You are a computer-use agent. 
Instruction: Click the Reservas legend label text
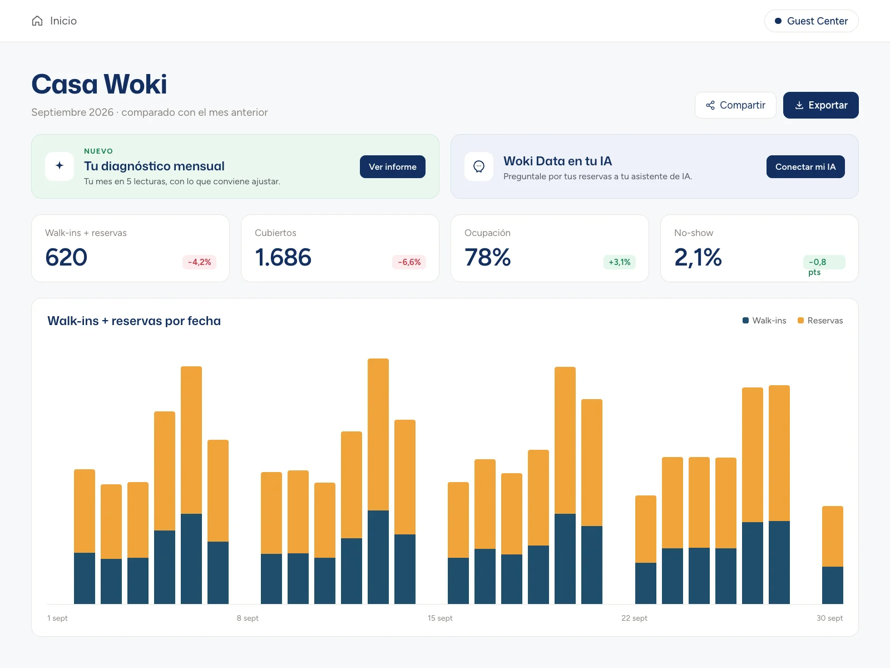(825, 321)
